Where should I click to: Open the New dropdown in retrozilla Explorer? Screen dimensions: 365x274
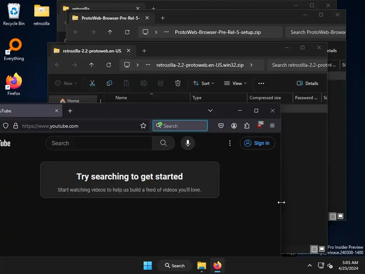[x=66, y=83]
